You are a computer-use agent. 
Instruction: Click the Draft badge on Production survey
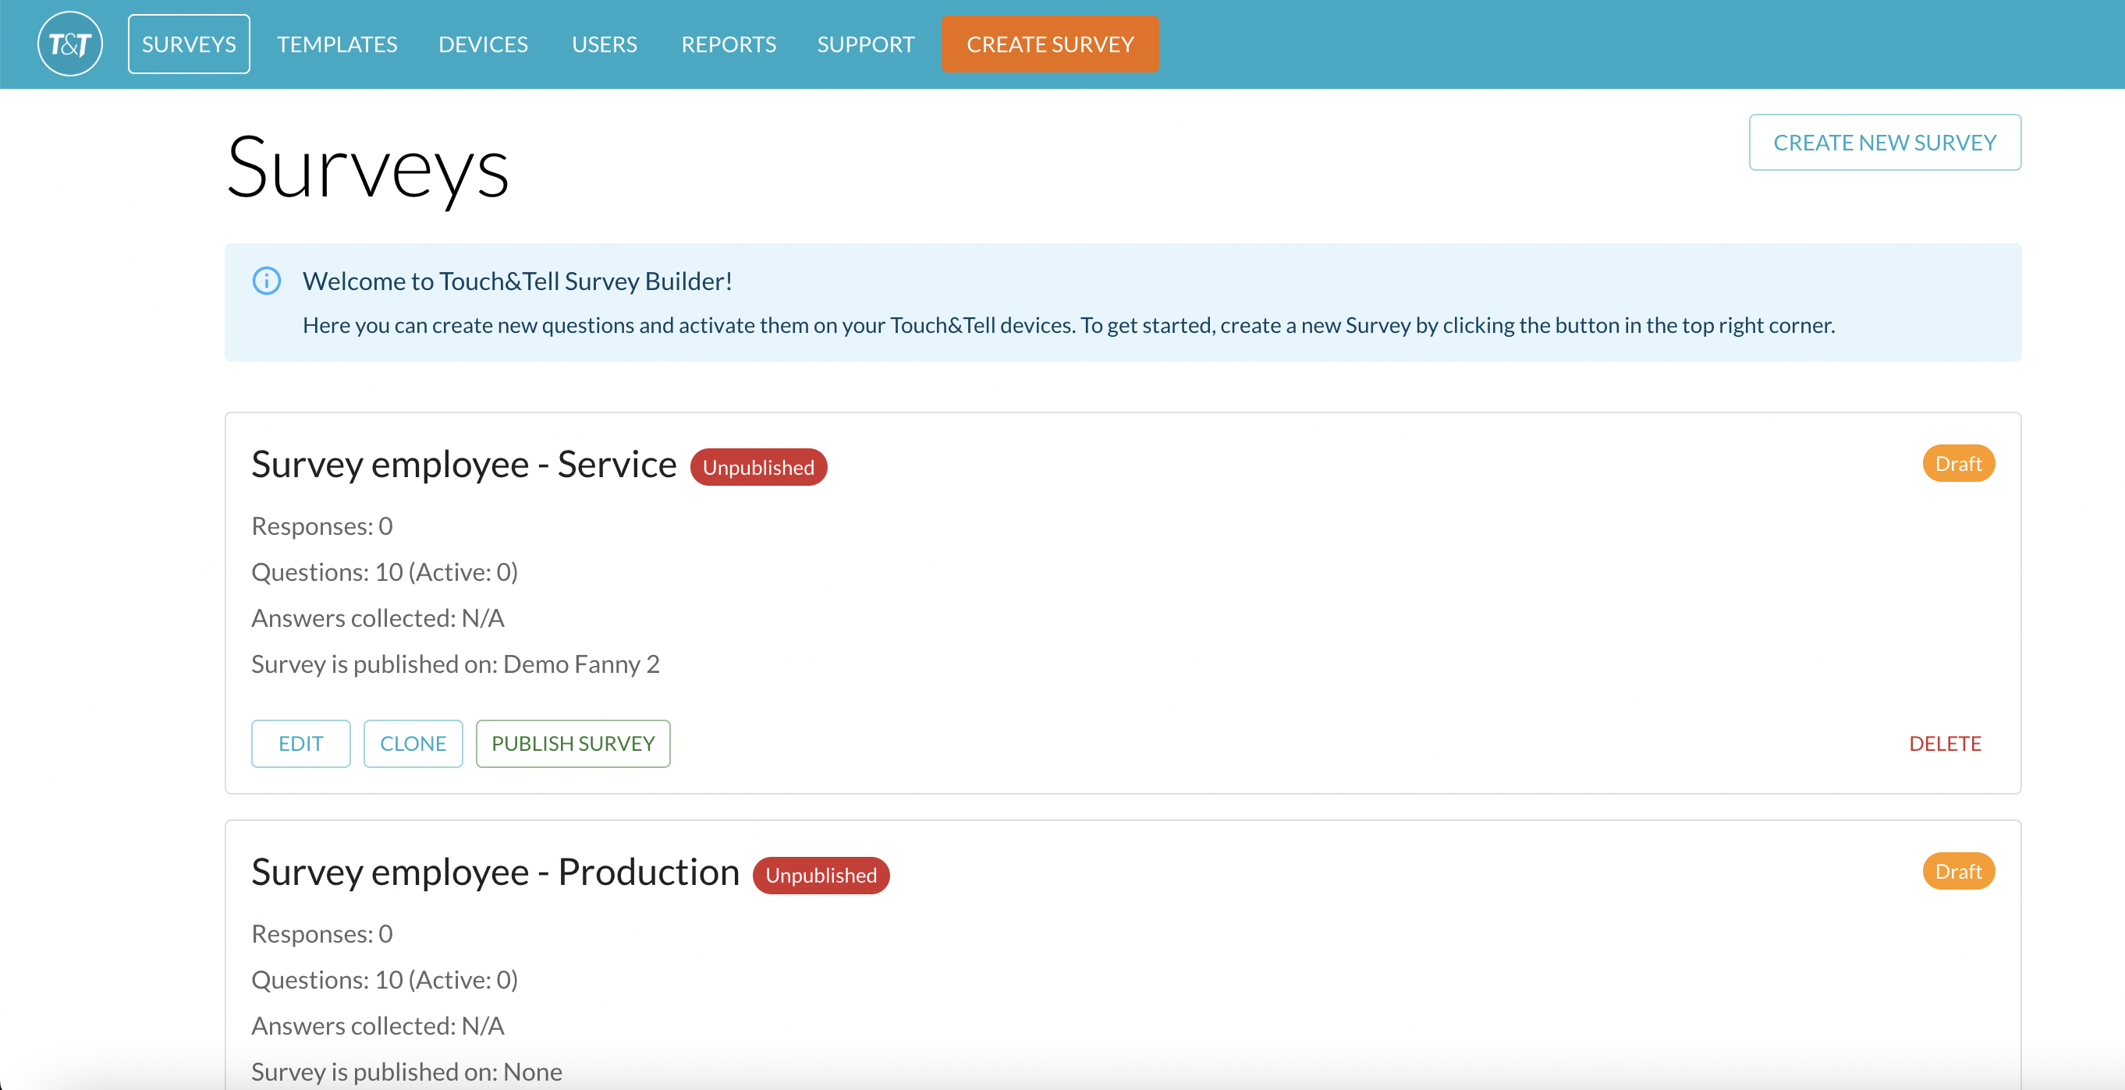(1957, 871)
